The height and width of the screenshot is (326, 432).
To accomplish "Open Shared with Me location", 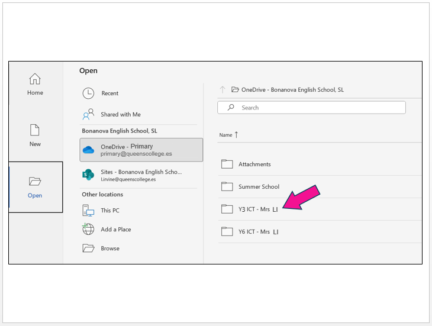I will (x=121, y=115).
